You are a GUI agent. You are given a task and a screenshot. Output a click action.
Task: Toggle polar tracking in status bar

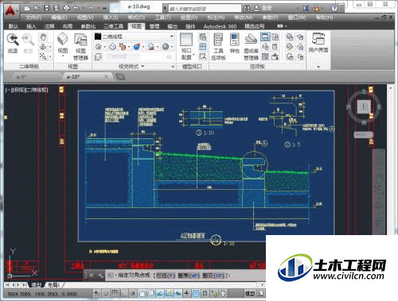pos(133,293)
